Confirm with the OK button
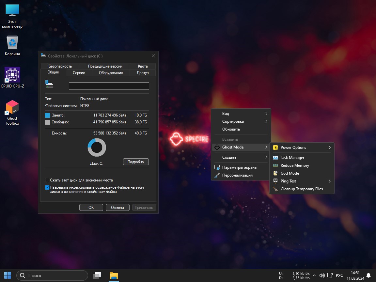 click(91, 208)
